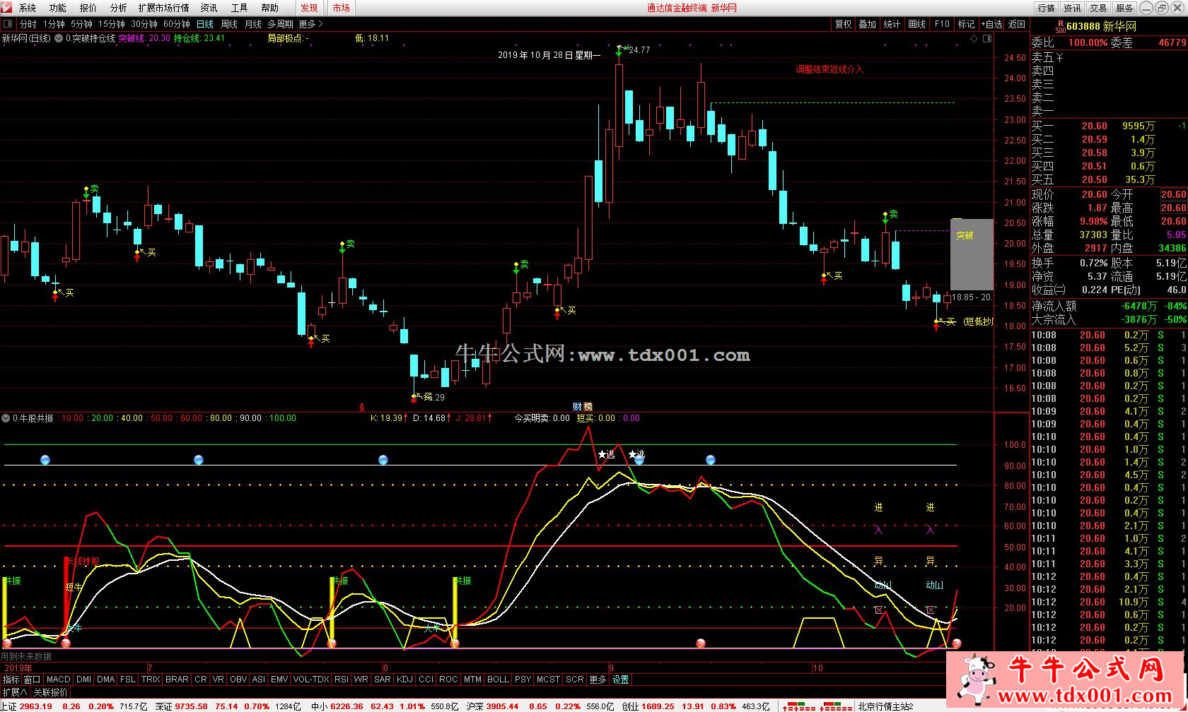Viewport: 1188px width, 712px height.
Task: Click the 复权 toolbar button
Action: pos(844,24)
